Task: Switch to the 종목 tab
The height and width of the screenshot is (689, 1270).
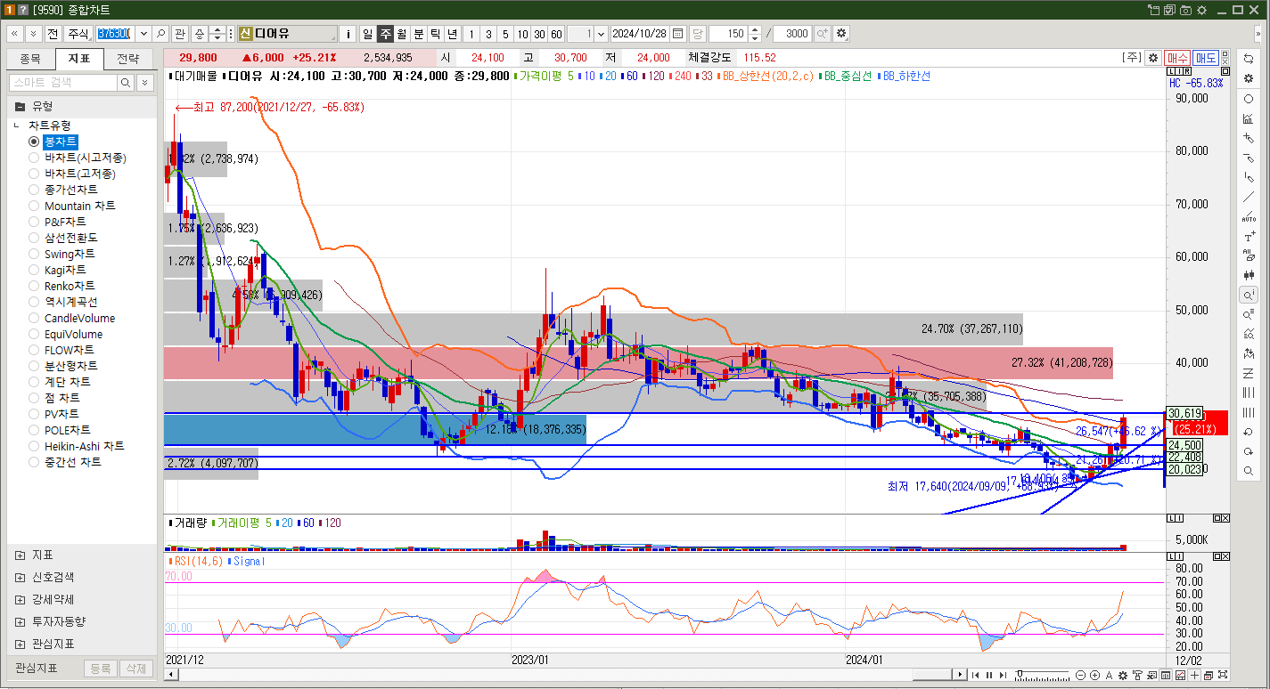Action: 30,60
